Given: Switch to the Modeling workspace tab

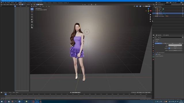Looking at the screenshot, I should coord(24,3).
